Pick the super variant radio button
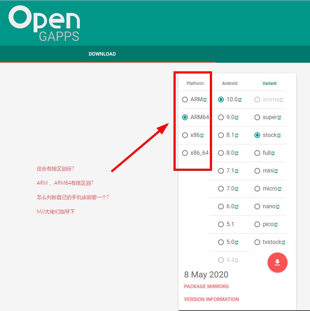This screenshot has width=310, height=311. [x=257, y=117]
